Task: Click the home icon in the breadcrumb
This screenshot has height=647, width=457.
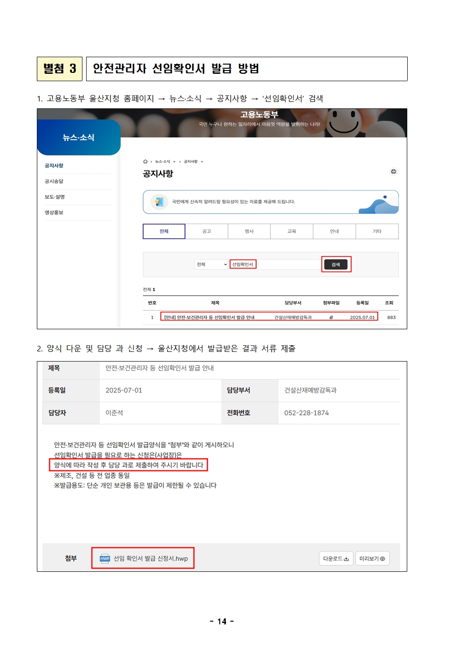Action: 145,161
